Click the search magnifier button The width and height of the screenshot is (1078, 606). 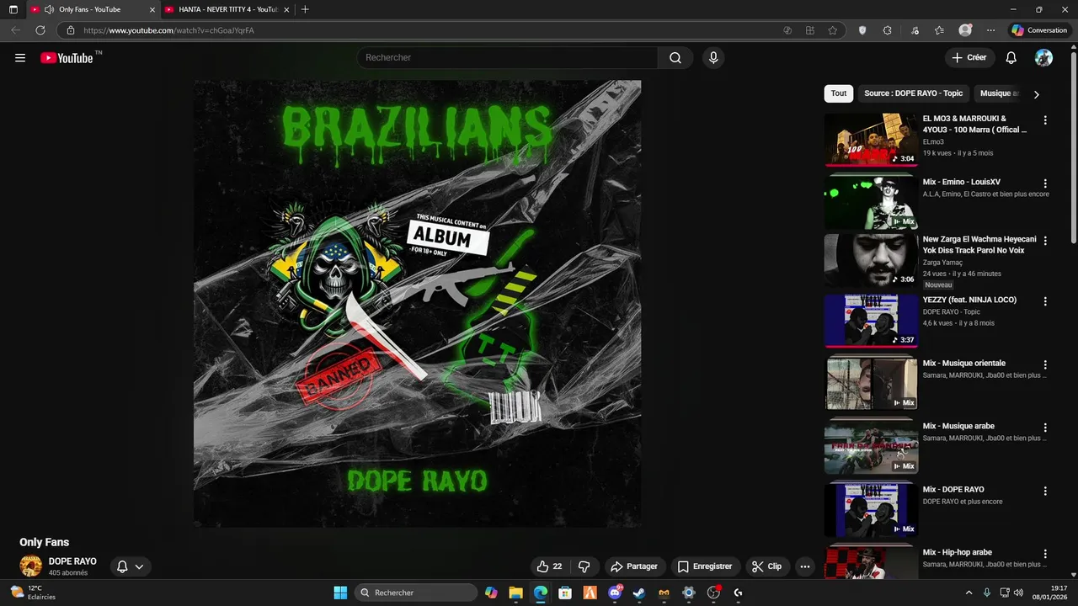point(675,57)
